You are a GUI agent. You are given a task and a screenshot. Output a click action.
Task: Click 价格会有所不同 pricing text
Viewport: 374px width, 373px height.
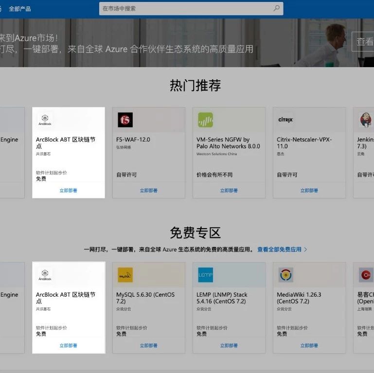tap(214, 175)
